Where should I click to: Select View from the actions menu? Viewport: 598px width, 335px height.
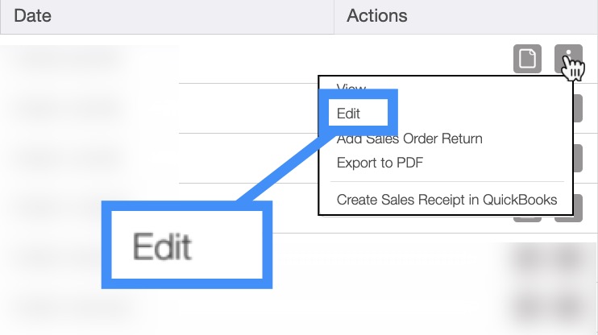(351, 89)
